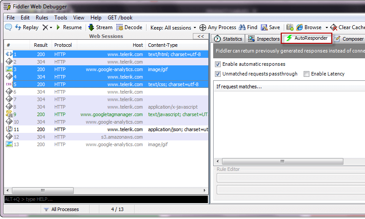
Task: Switch to the Composer tab
Action: pos(349,39)
